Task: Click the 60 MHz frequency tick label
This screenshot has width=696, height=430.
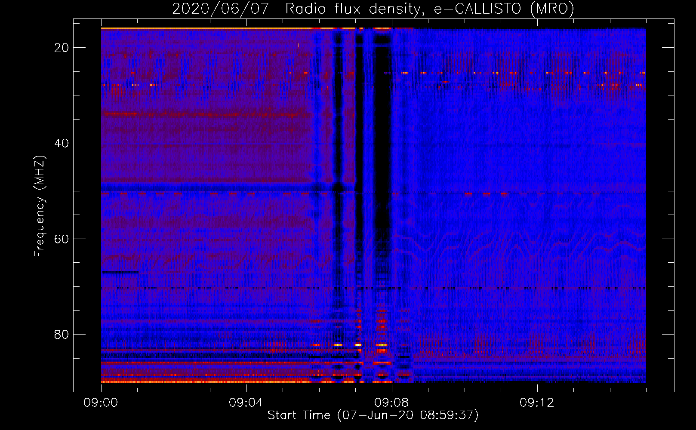Action: pyautogui.click(x=62, y=239)
